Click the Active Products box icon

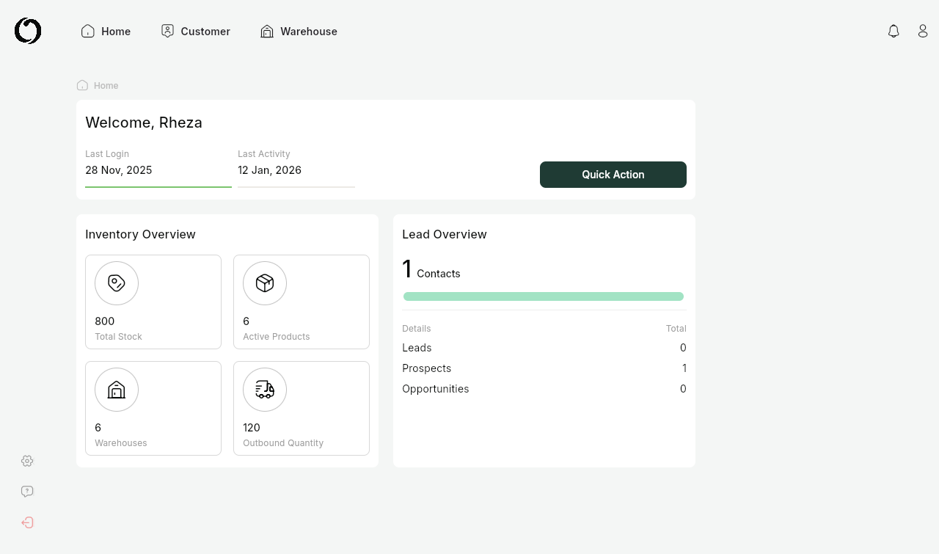coord(265,283)
